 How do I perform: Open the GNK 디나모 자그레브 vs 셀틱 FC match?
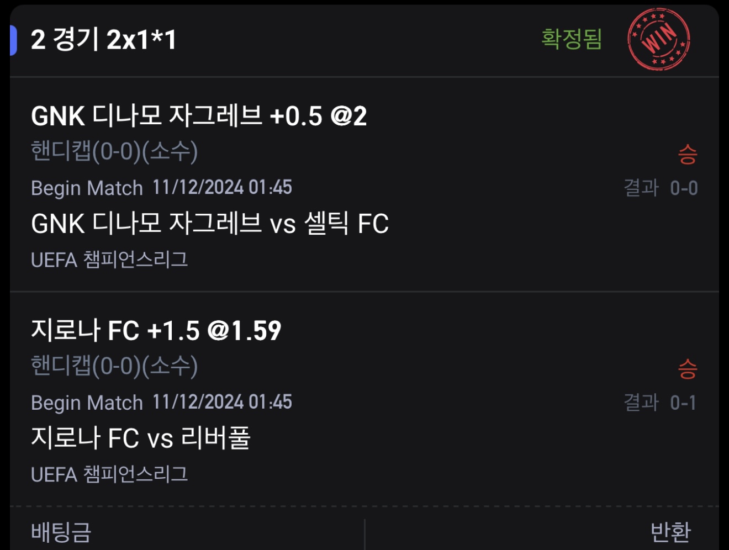[210, 224]
